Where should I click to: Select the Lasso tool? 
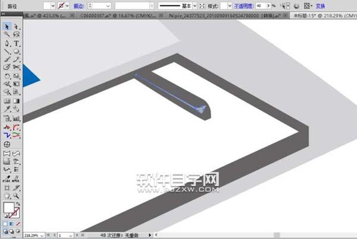16,34
